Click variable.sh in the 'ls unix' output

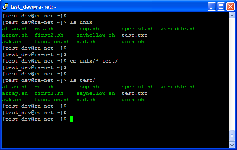pyautogui.click(x=178, y=29)
